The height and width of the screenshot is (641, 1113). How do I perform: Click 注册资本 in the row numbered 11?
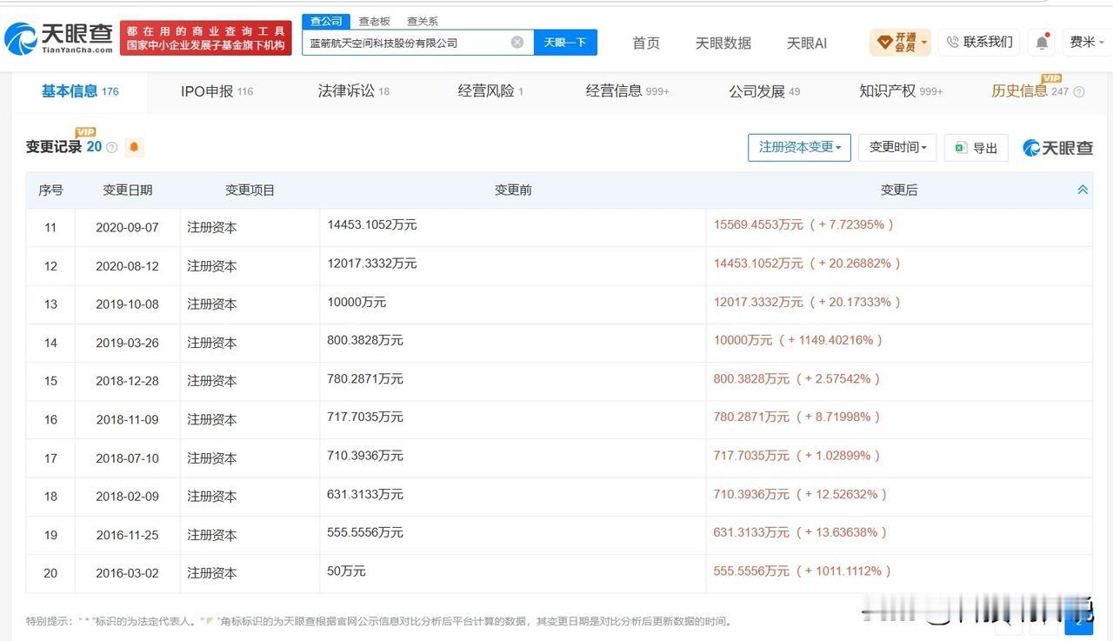click(x=212, y=228)
